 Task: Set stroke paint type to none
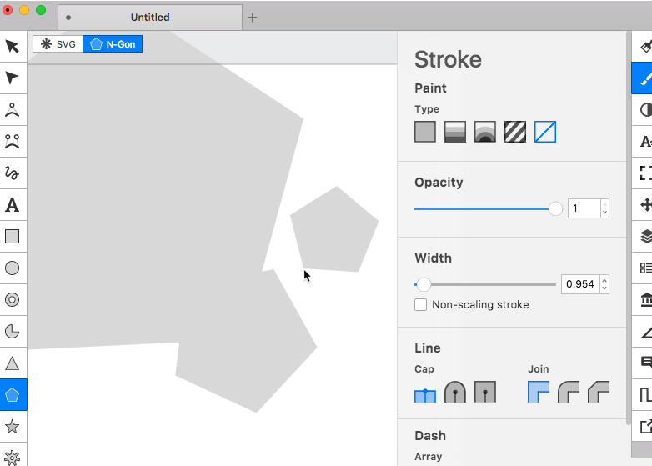tap(544, 132)
